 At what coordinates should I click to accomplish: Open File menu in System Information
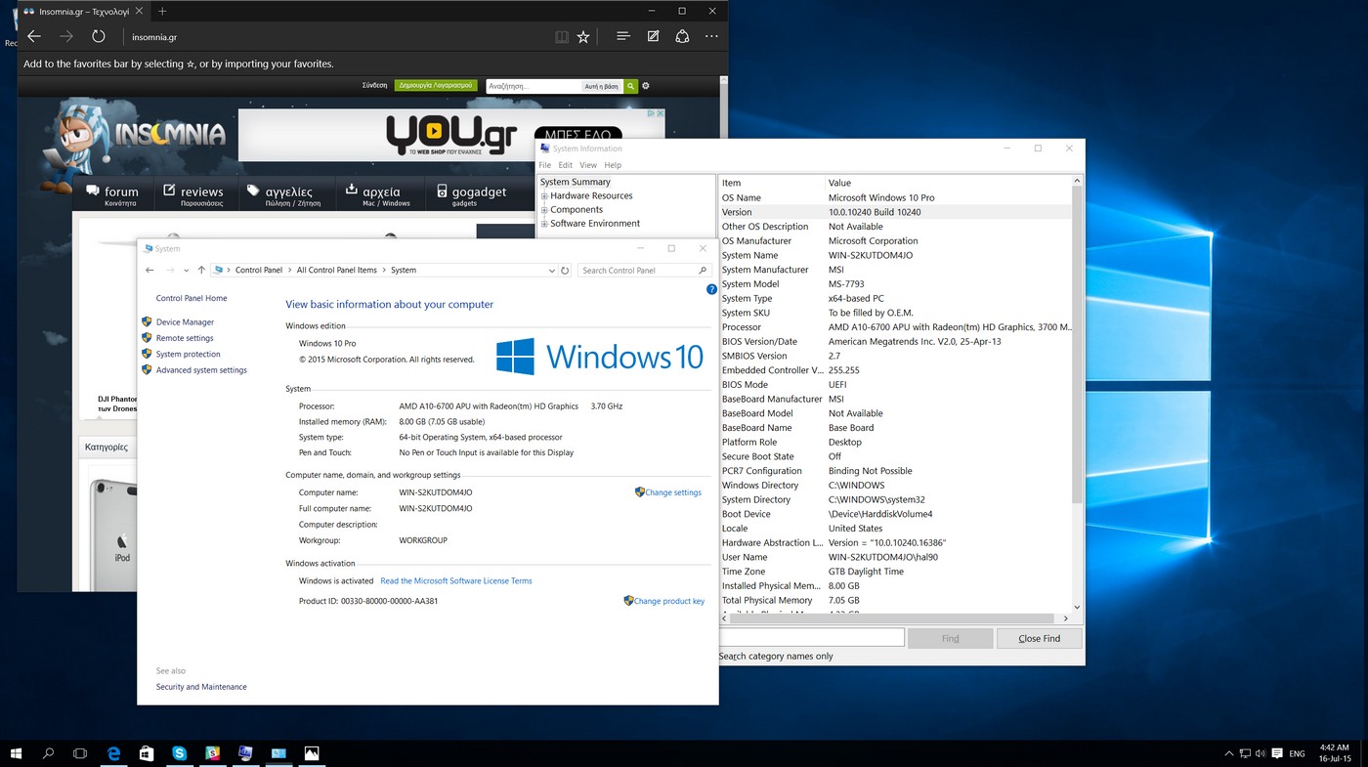(x=545, y=165)
